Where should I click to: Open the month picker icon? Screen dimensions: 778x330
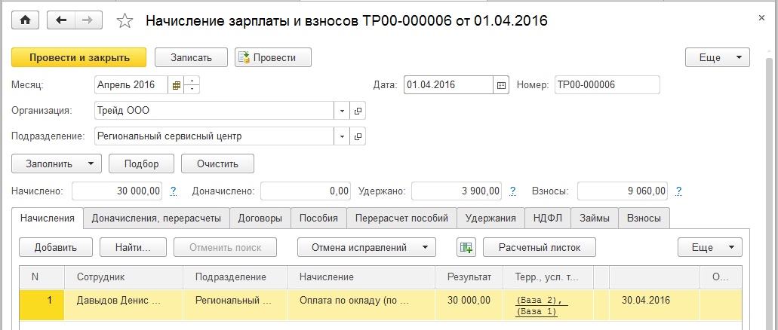coord(177,85)
